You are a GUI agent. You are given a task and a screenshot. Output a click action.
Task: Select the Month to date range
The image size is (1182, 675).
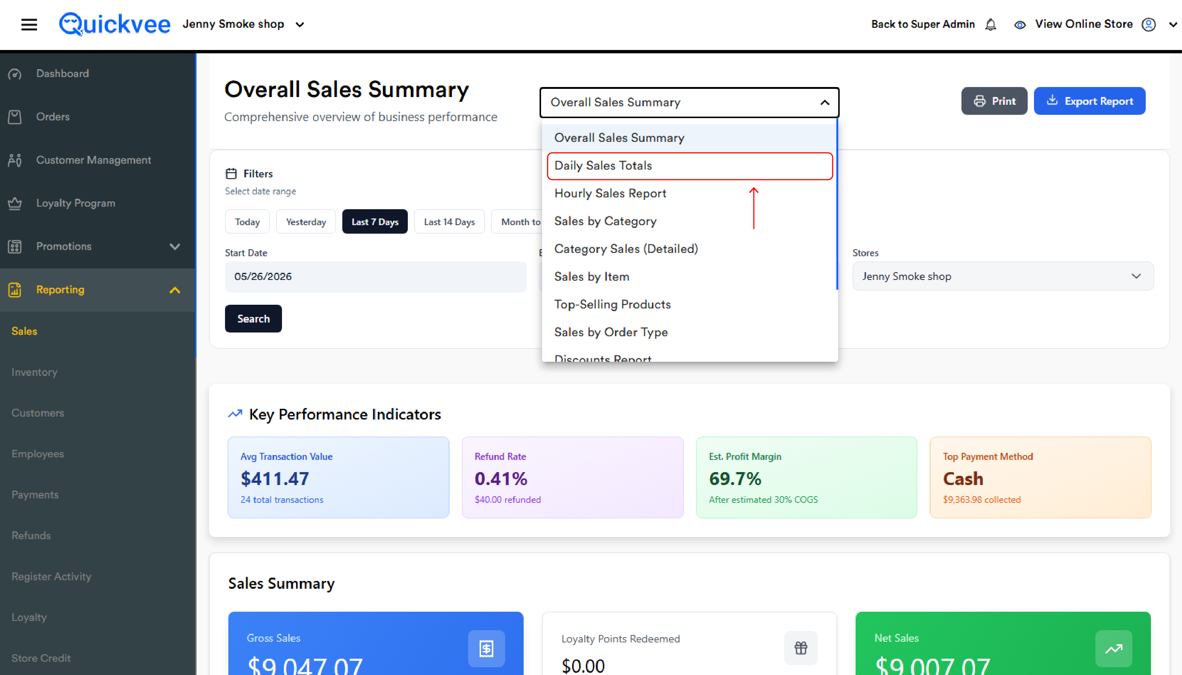pos(517,221)
